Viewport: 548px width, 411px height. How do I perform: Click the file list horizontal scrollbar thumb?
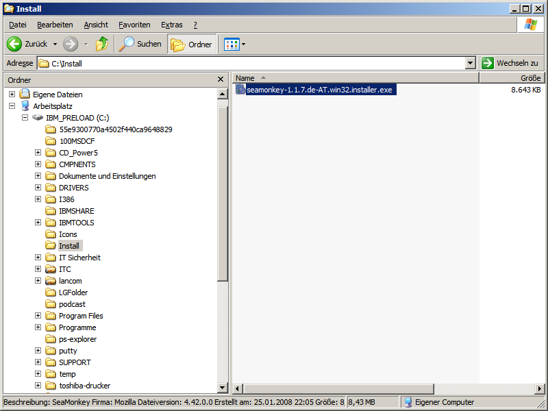point(338,388)
